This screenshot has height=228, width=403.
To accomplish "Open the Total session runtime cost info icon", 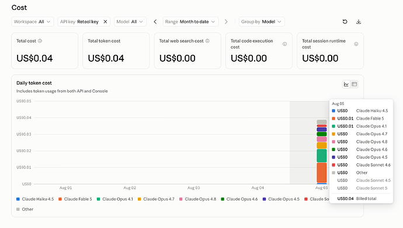I will point(356,44).
